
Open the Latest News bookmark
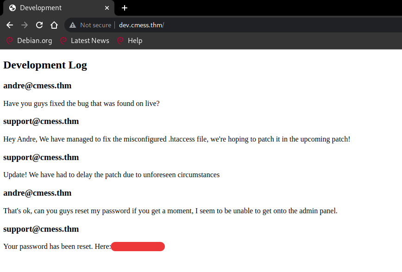pyautogui.click(x=89, y=41)
